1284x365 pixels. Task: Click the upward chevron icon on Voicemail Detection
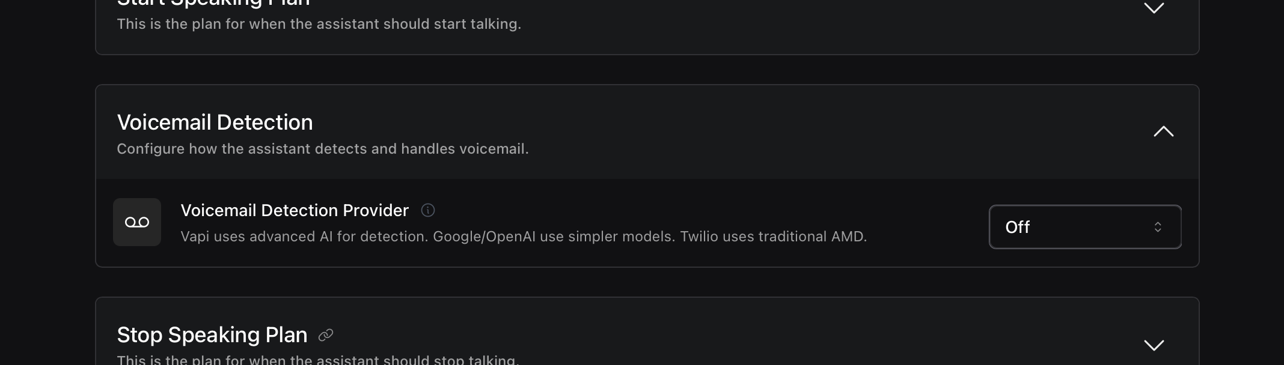tap(1164, 131)
